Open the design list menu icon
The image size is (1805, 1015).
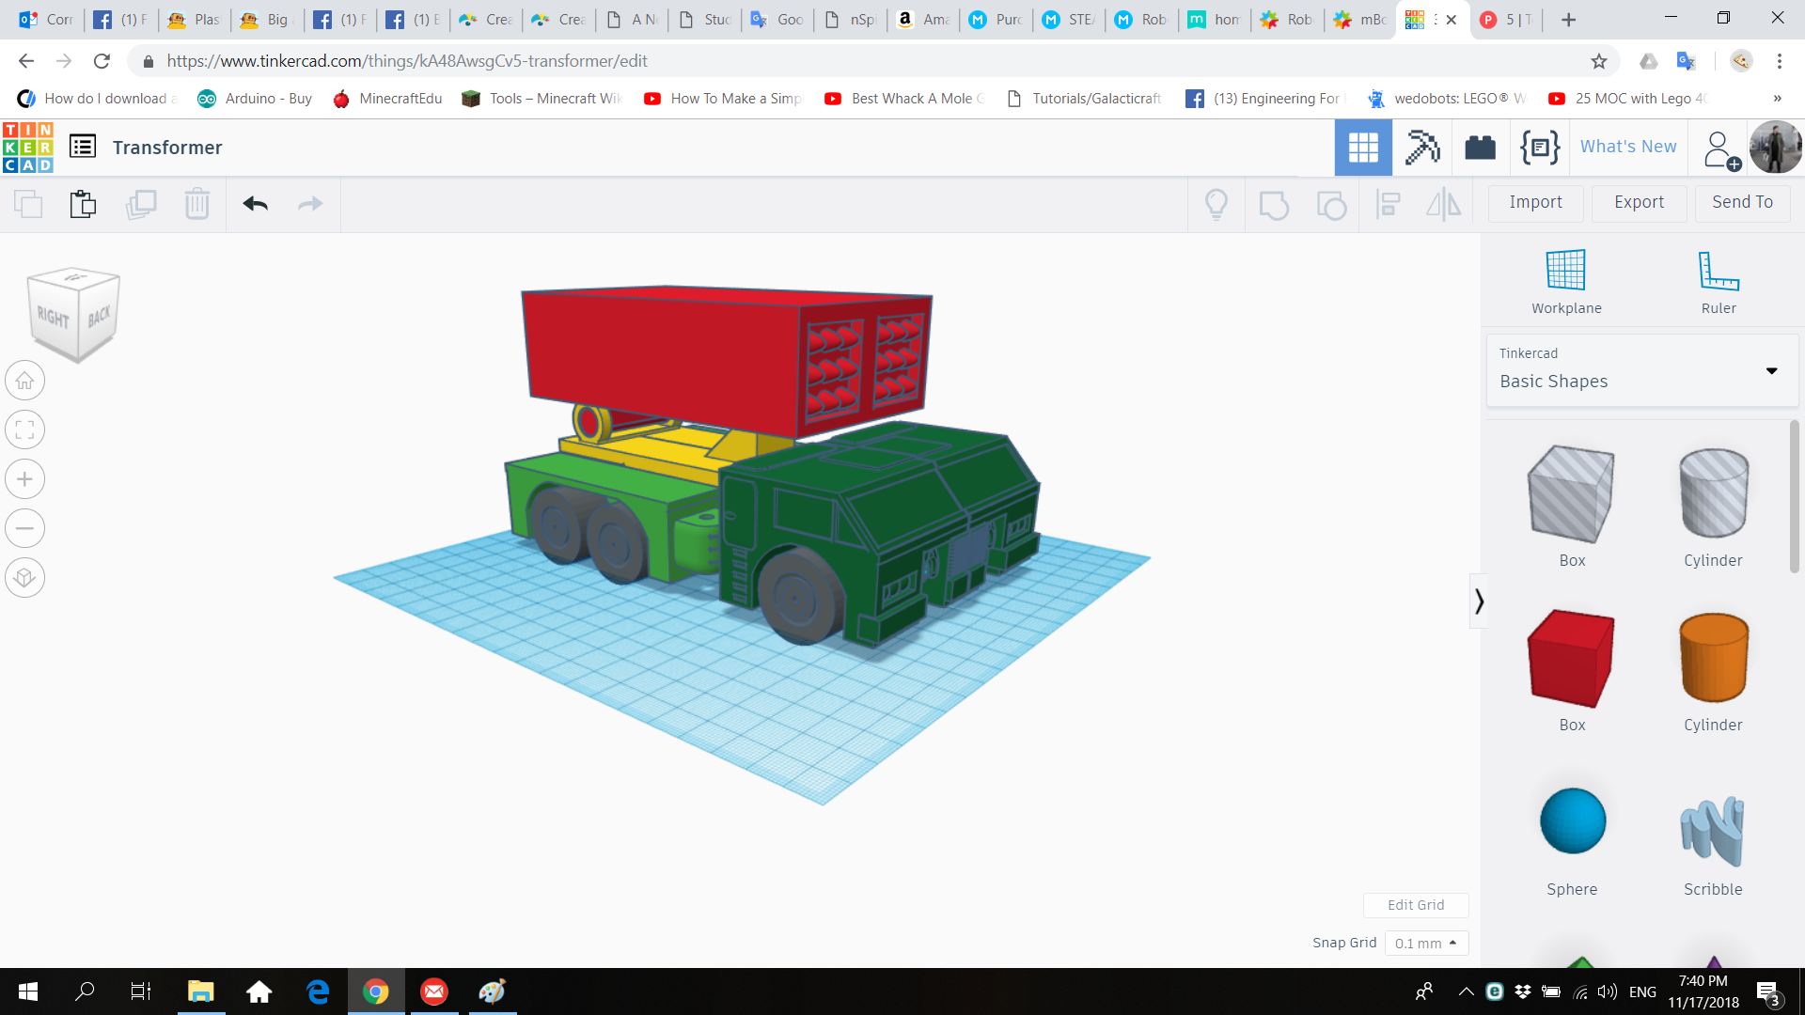pyautogui.click(x=83, y=148)
